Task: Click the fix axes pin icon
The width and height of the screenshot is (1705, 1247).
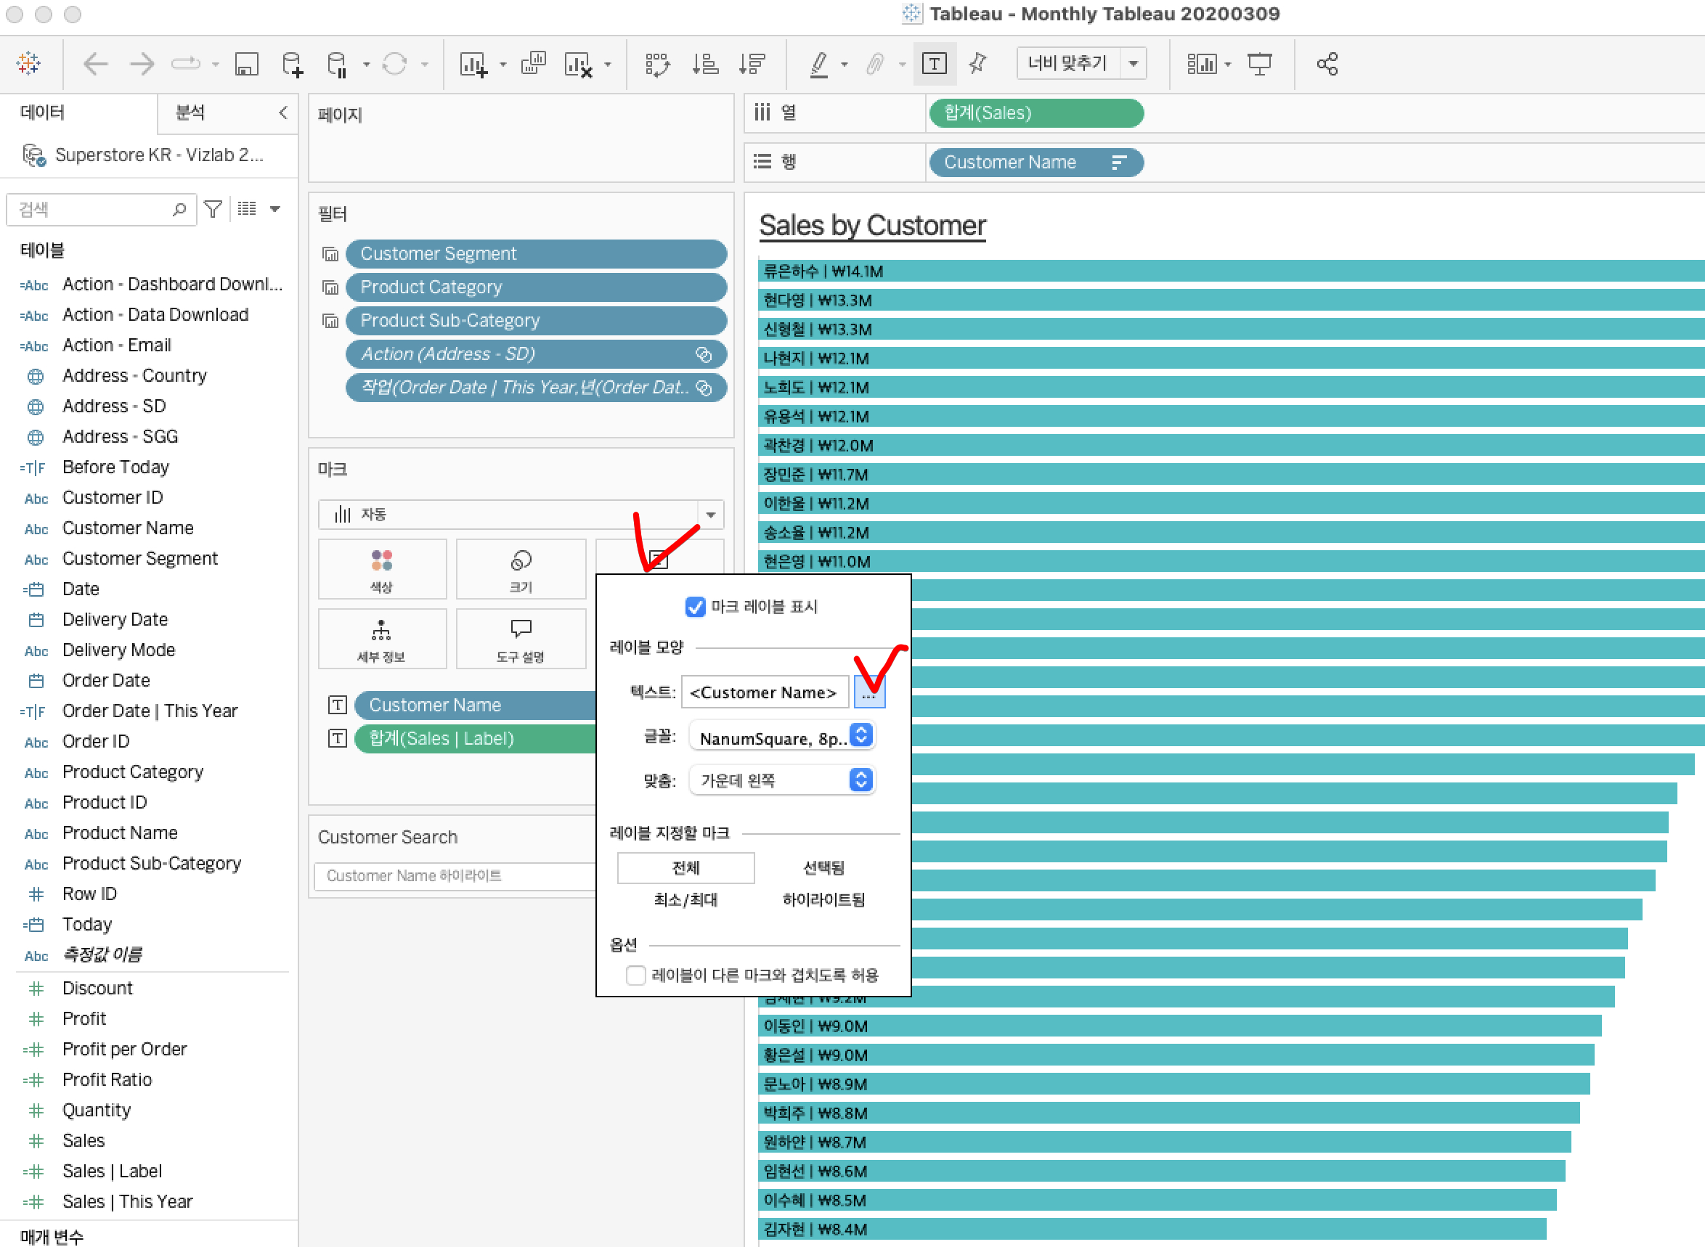Action: pos(978,63)
